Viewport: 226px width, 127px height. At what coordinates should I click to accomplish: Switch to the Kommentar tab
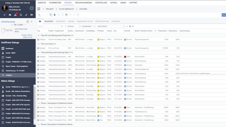pos(60,21)
